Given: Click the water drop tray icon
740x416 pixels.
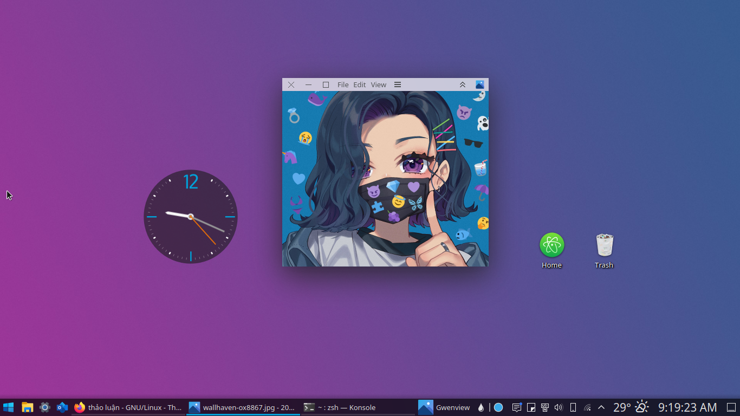Looking at the screenshot, I should (x=481, y=407).
